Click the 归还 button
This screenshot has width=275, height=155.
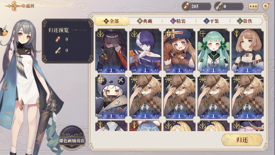coord(242,140)
